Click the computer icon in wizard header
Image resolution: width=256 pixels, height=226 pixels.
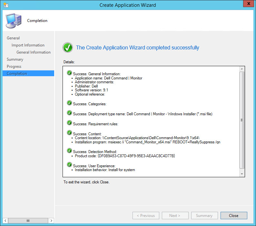click(x=13, y=21)
